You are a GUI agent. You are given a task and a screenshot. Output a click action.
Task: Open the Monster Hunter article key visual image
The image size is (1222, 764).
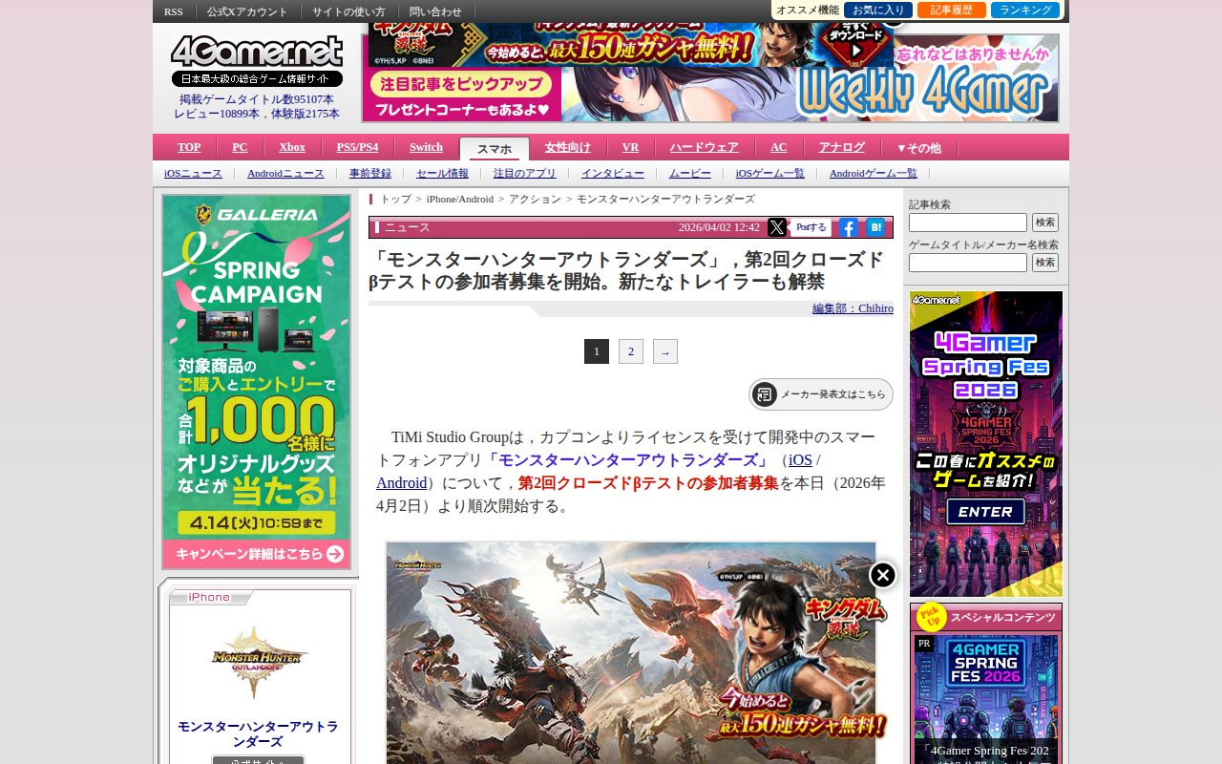(631, 653)
